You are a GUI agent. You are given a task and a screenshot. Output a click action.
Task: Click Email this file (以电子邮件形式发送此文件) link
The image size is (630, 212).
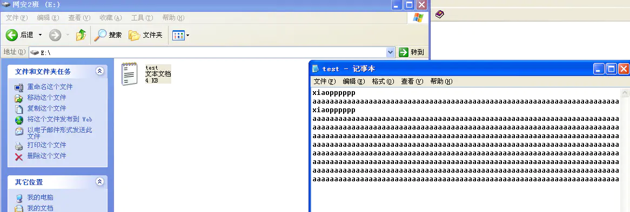click(x=60, y=133)
